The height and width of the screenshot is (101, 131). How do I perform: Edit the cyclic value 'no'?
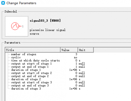click(76, 58)
